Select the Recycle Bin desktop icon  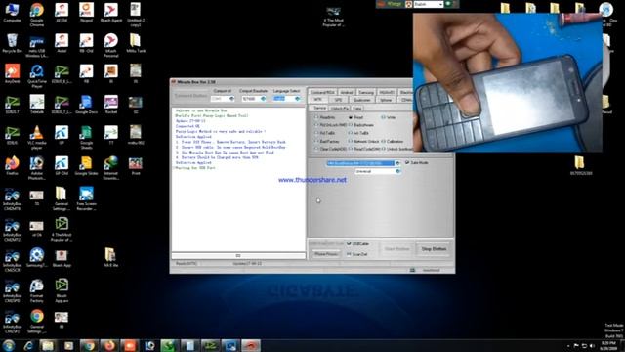point(12,43)
